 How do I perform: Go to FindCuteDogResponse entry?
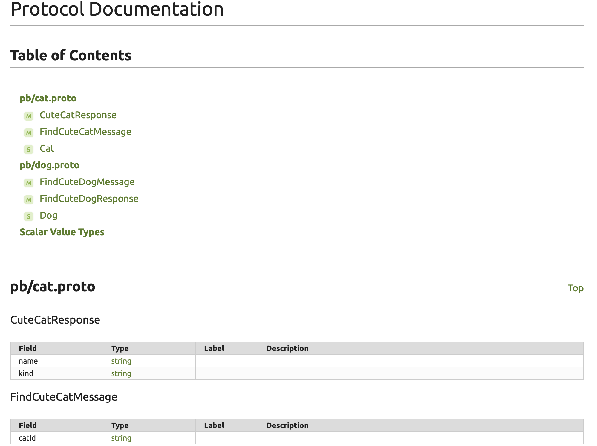pyautogui.click(x=89, y=199)
